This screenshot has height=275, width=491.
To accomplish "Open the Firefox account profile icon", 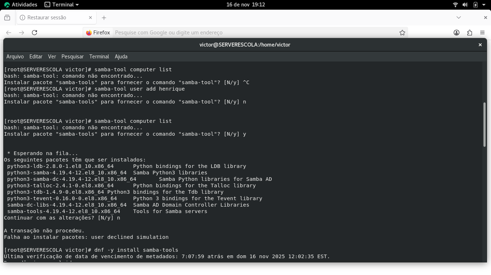I will pyautogui.click(x=457, y=33).
